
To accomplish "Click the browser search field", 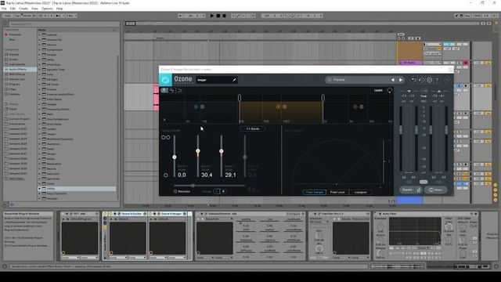I will (64, 23).
